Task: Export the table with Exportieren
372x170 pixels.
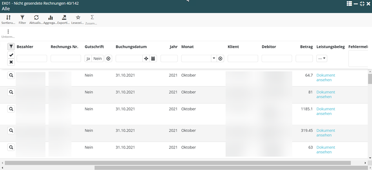Action: point(64,19)
